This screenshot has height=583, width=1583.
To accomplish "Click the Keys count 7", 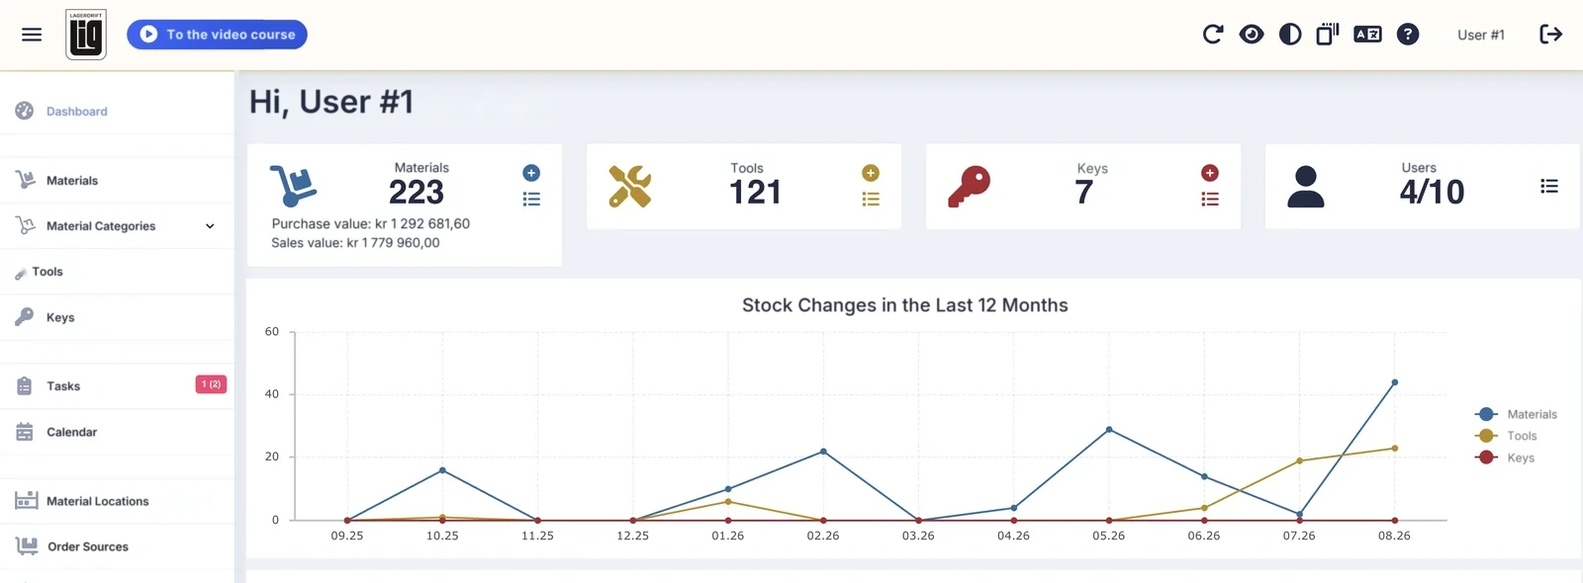I will (x=1084, y=192).
